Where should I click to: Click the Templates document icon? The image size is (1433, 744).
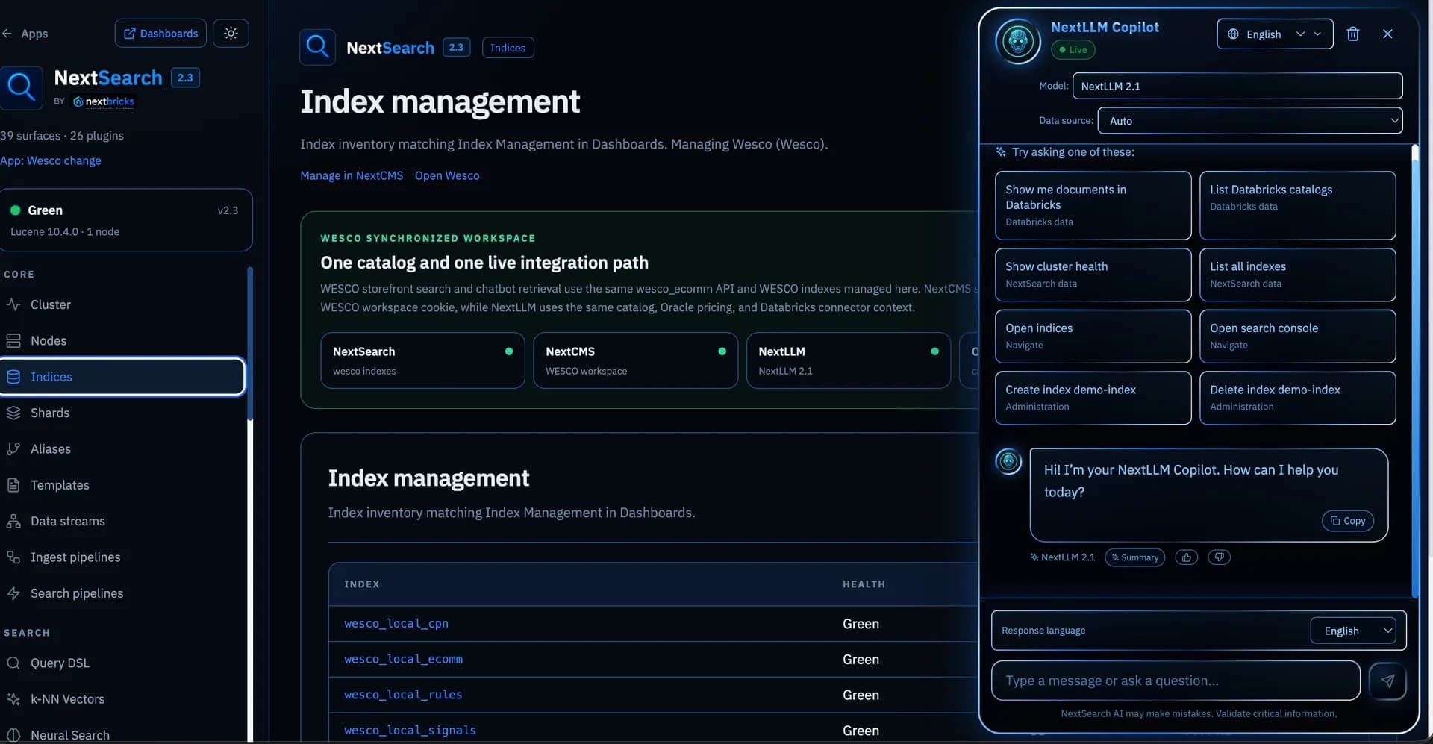click(13, 485)
